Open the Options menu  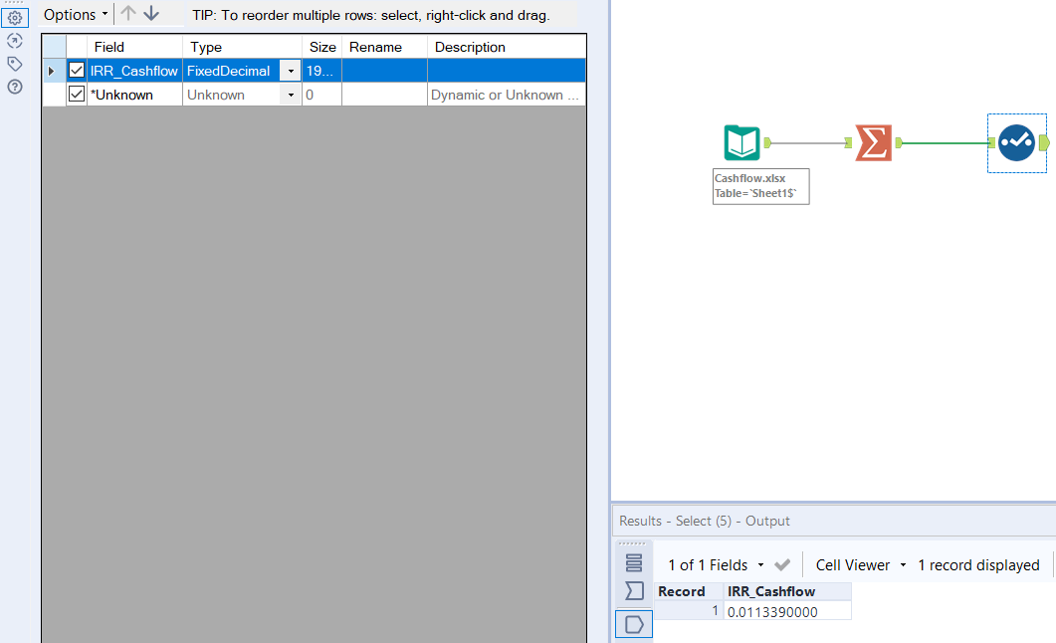(x=70, y=14)
